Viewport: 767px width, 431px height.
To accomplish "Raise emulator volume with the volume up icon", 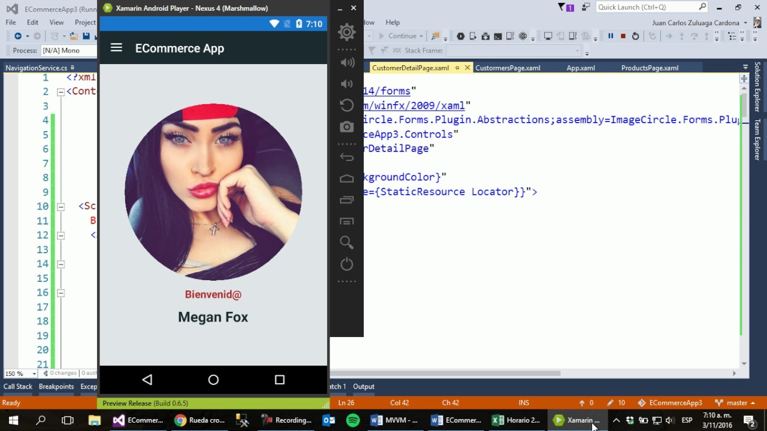I will click(x=347, y=62).
